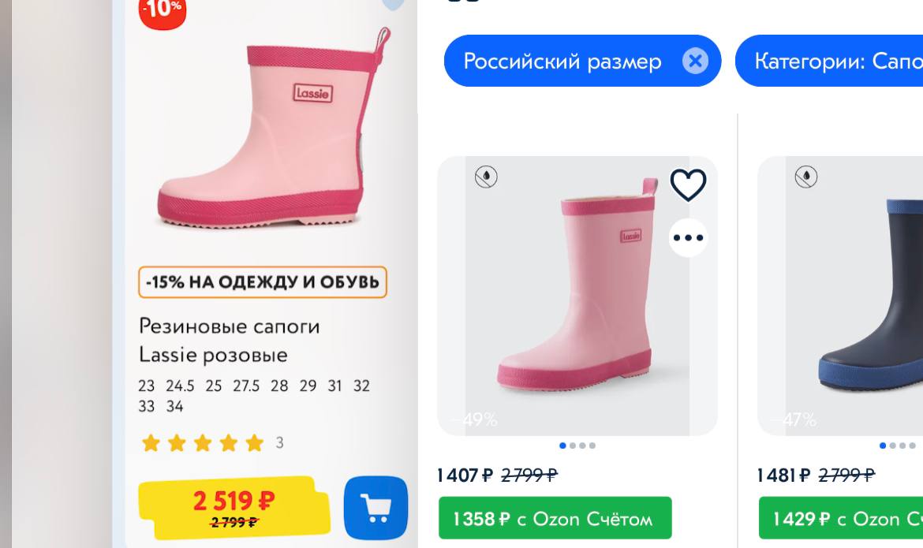Click image carousel dots under pink boots

coord(577,445)
